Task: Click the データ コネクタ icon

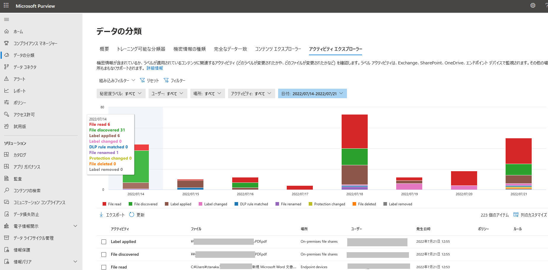Action: point(7,67)
